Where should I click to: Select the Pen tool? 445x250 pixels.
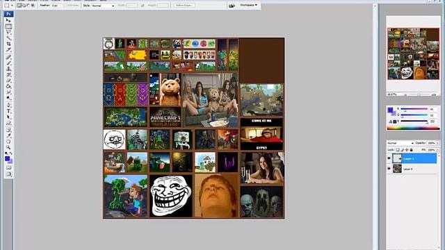click(x=8, y=106)
